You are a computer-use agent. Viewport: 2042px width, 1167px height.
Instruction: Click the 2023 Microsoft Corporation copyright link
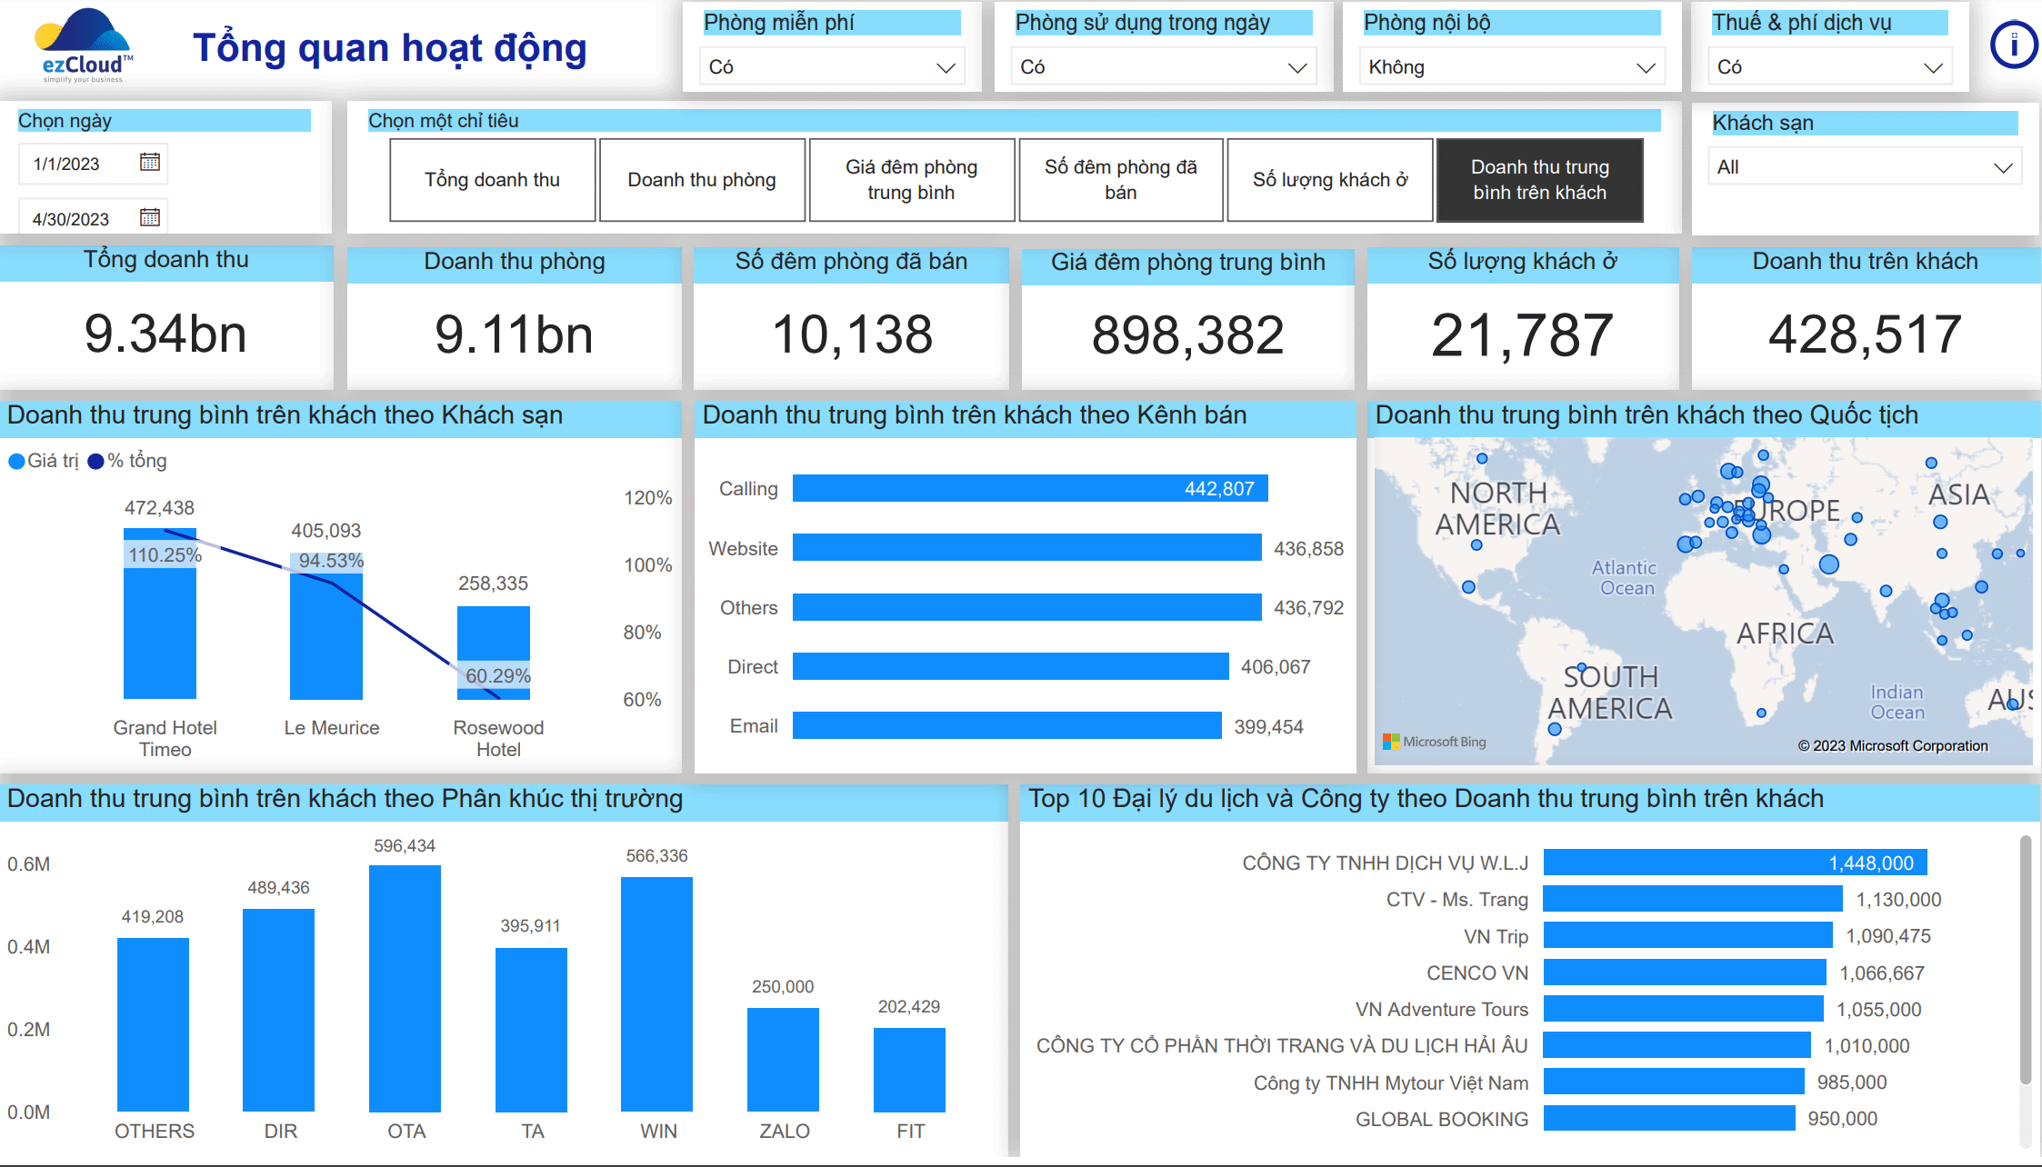[1893, 745]
